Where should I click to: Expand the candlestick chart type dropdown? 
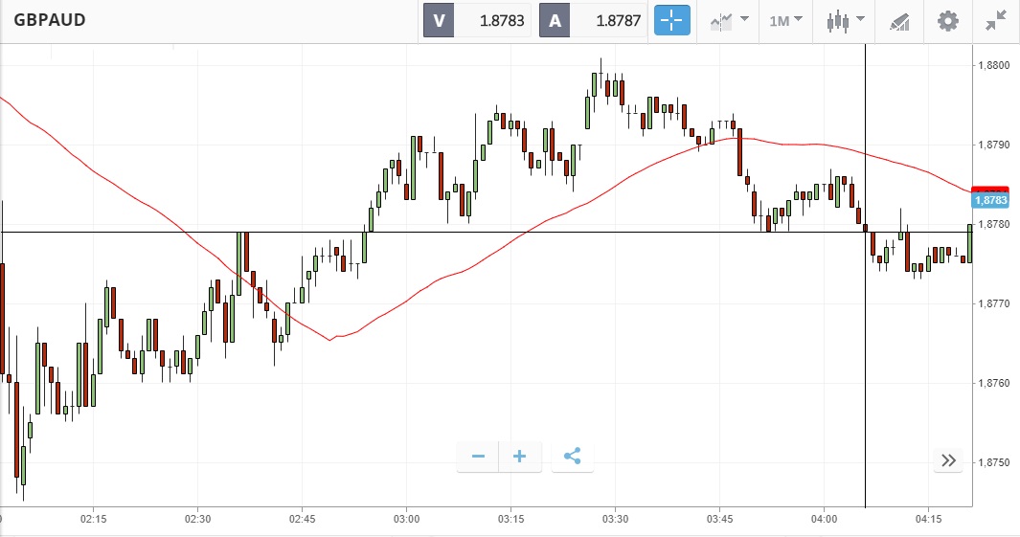[847, 20]
